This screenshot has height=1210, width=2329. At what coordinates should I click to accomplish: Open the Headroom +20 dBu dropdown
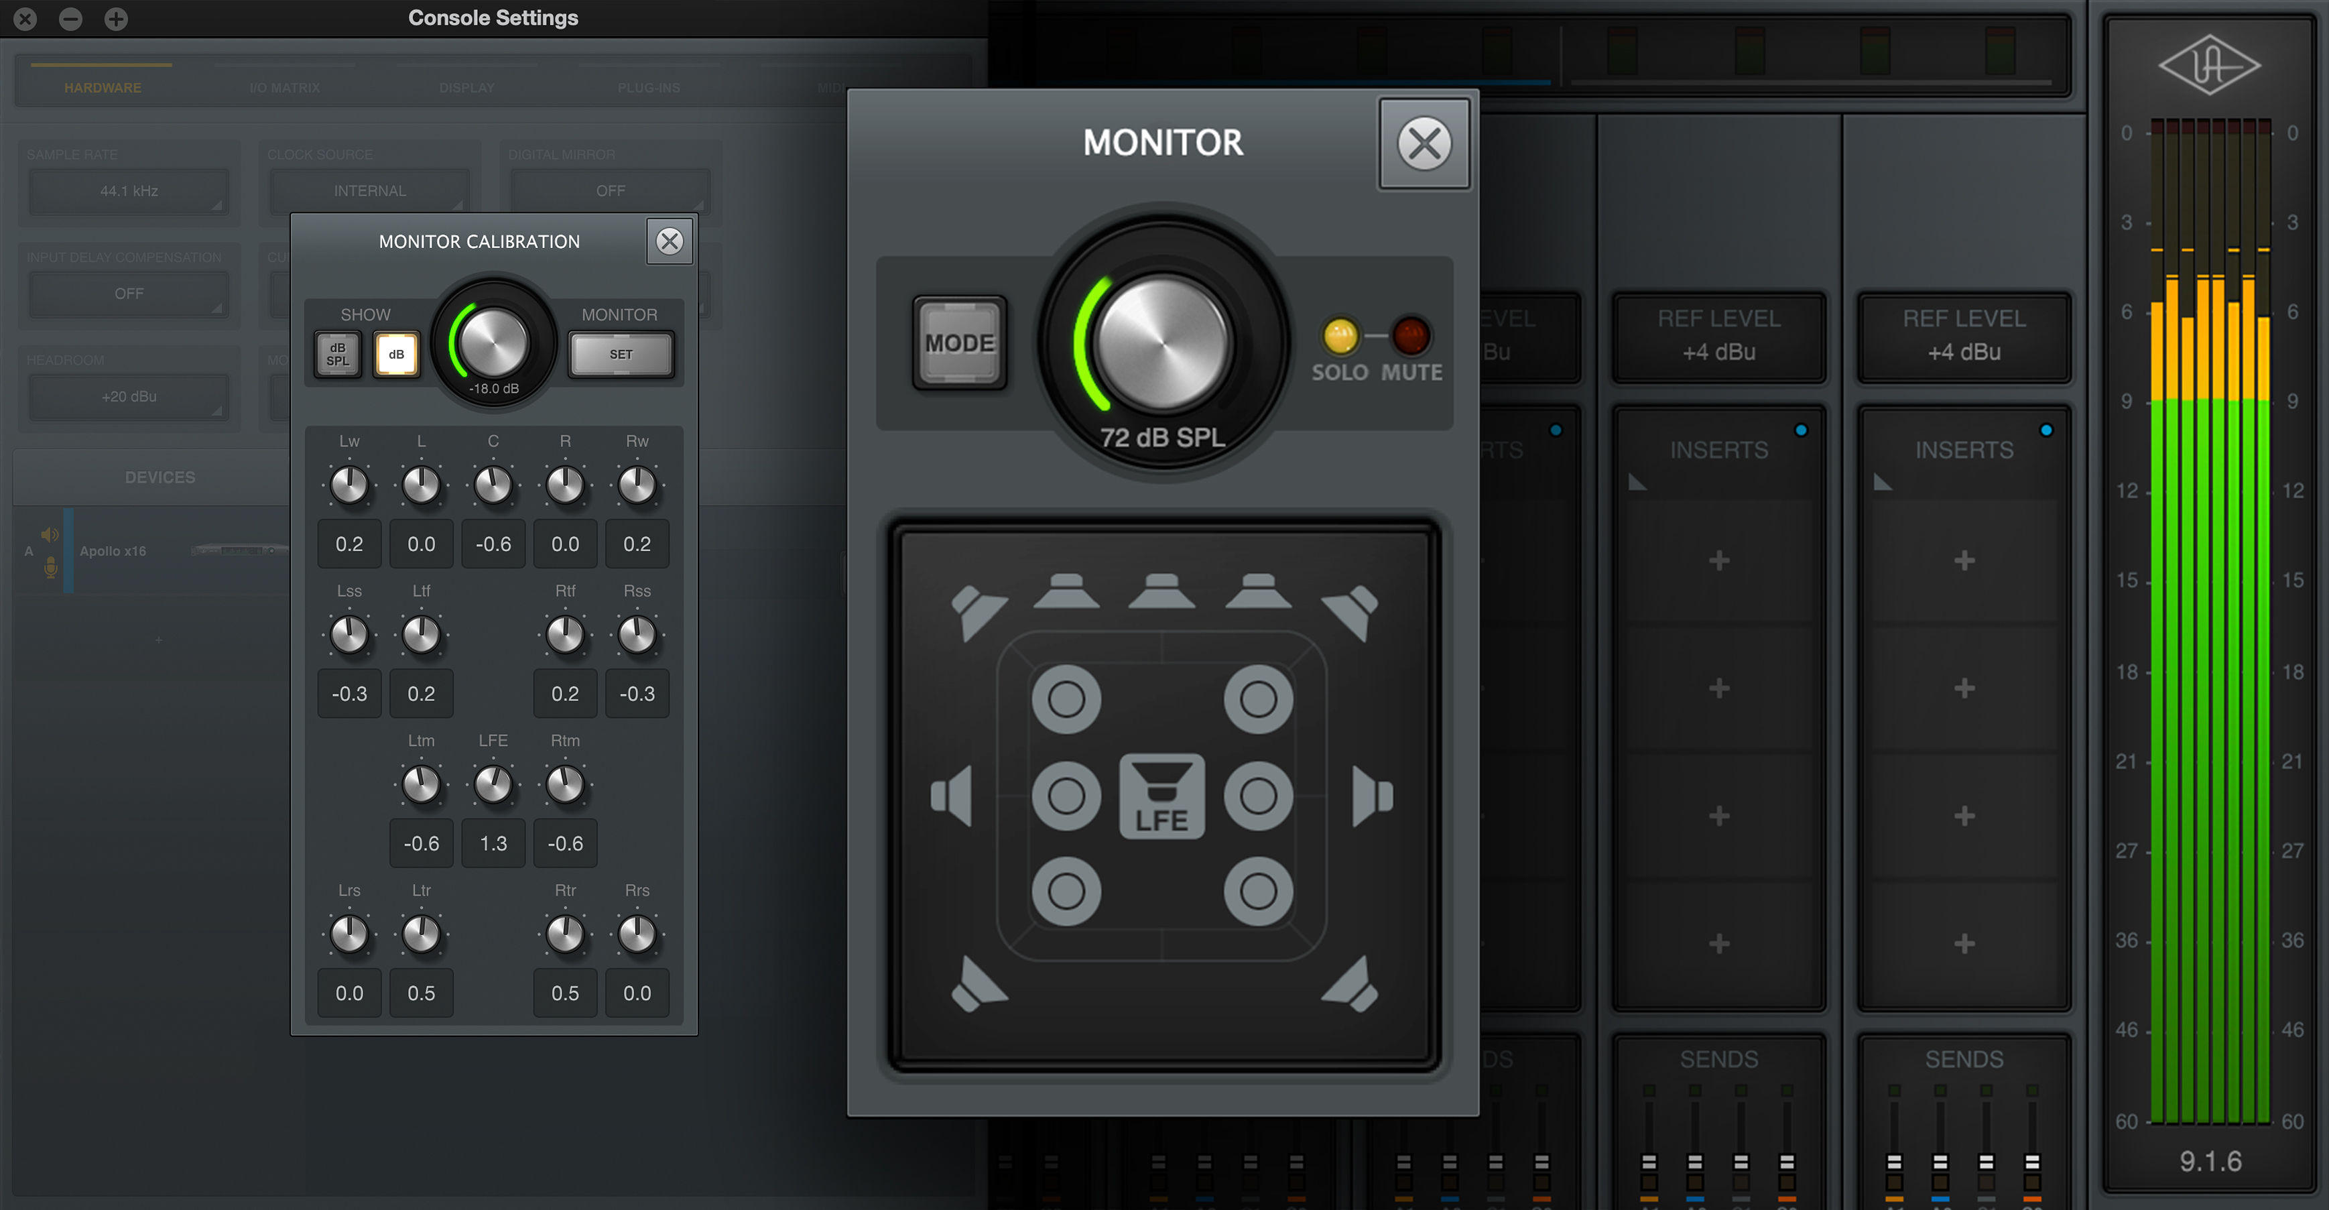coord(129,397)
